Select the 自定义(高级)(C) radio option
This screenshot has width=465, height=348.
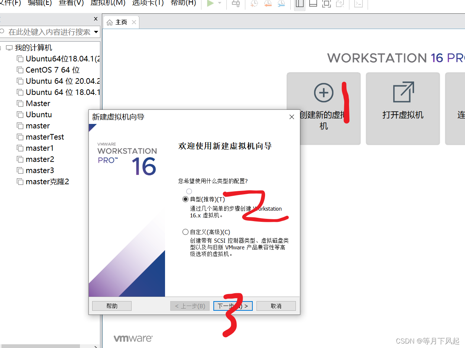tap(185, 232)
